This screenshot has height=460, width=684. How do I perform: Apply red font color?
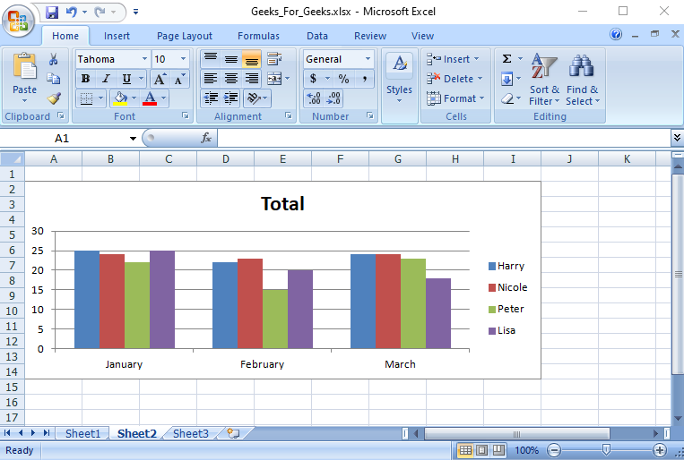150,98
